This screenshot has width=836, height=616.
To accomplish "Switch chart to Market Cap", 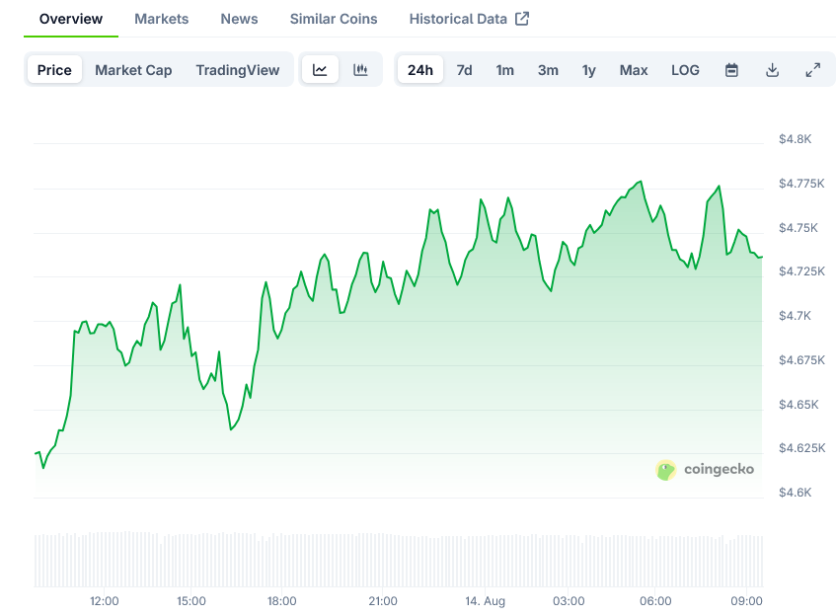I will pyautogui.click(x=133, y=70).
